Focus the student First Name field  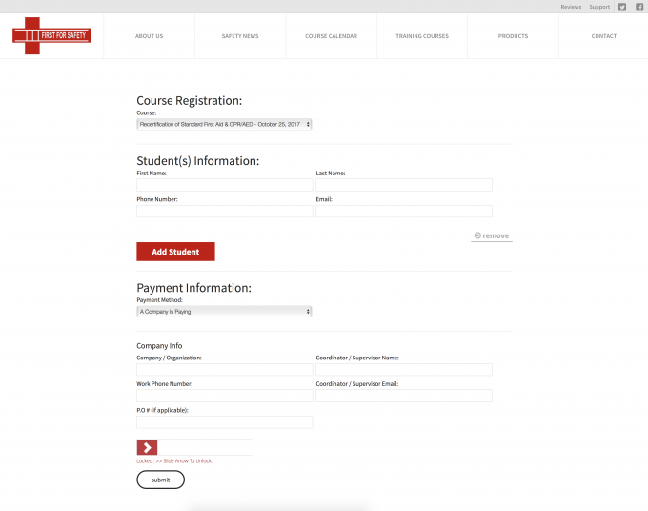(x=224, y=185)
